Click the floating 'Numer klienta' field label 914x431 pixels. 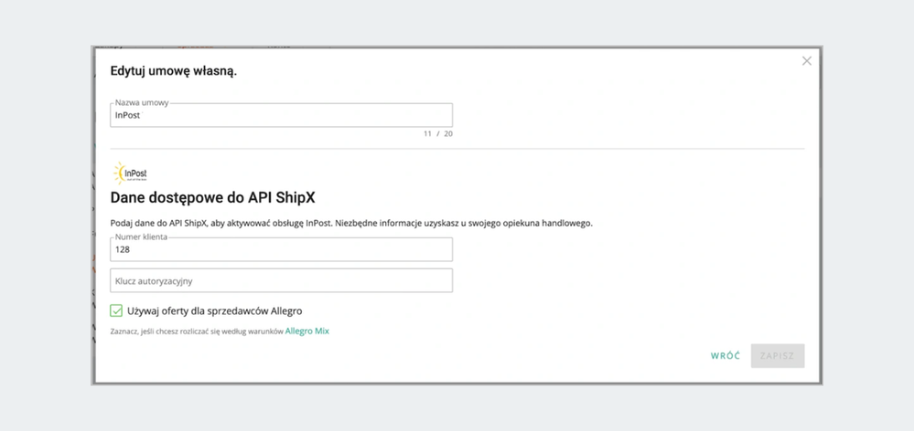142,237
